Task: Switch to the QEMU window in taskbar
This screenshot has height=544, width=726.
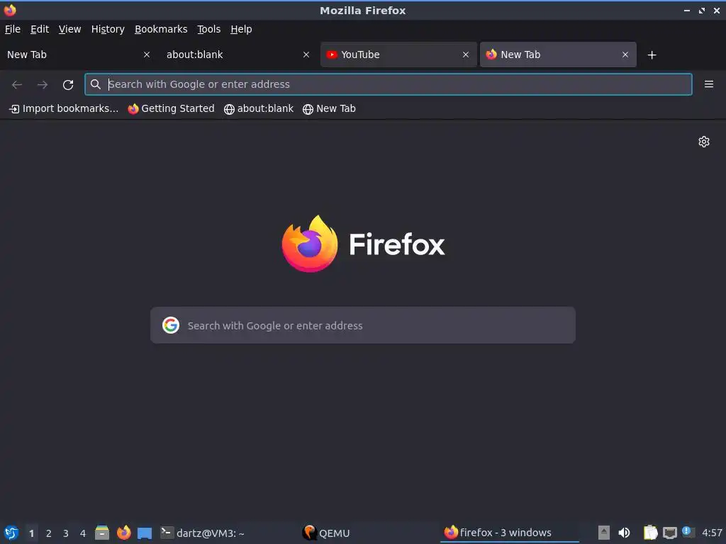Action: click(x=326, y=533)
